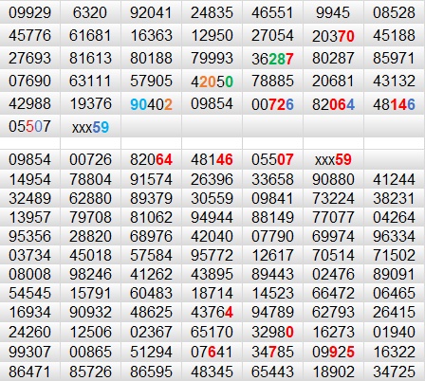The height and width of the screenshot is (381, 425).
Task: Click the cell with value 6320
Action: (x=90, y=12)
